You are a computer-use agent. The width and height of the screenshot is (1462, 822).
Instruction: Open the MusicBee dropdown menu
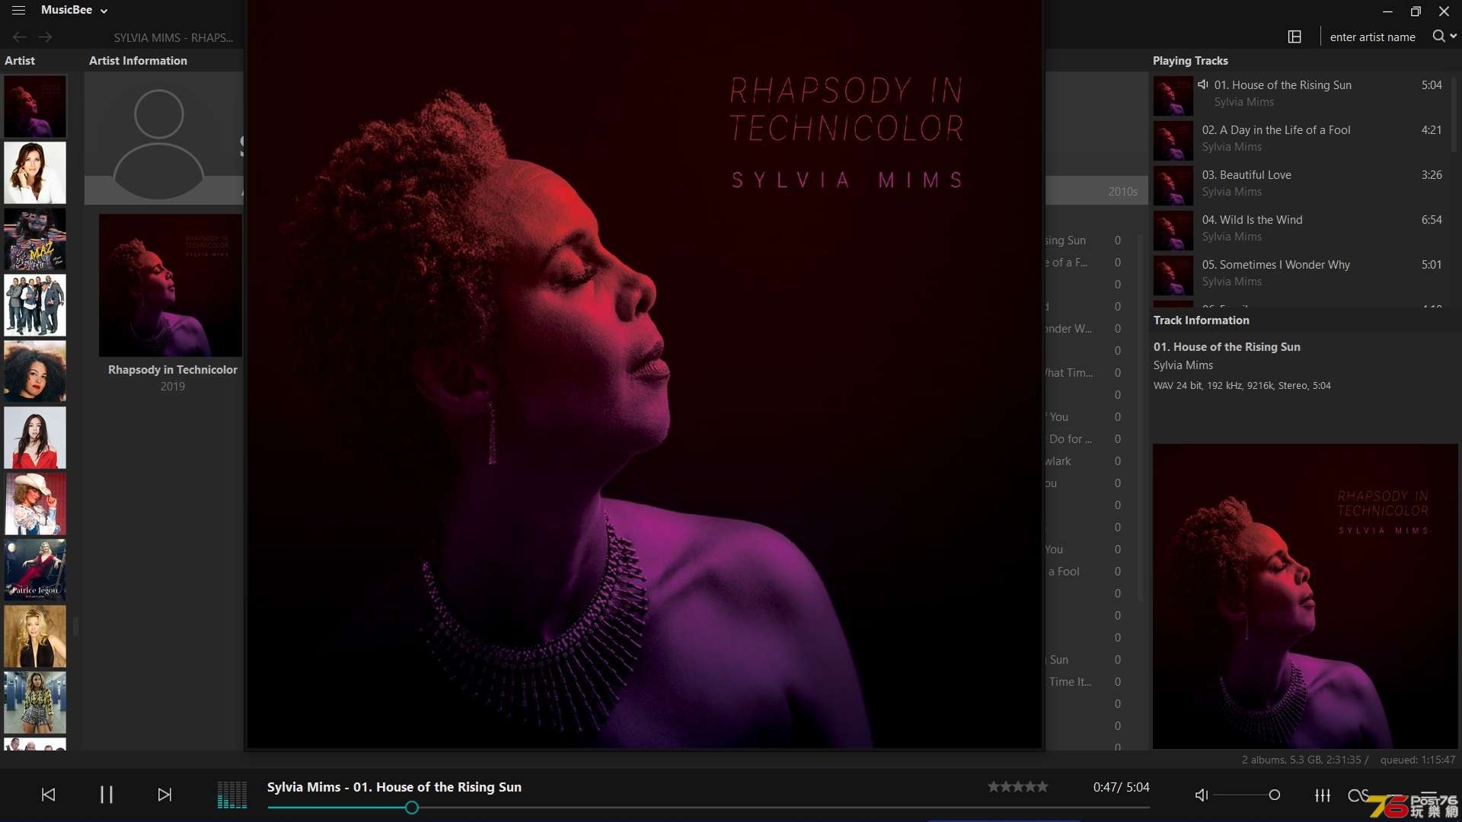click(75, 10)
